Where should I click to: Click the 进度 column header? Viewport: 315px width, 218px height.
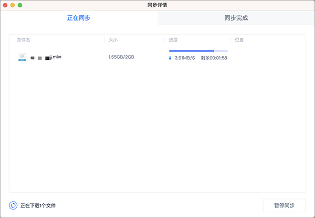coord(173,40)
